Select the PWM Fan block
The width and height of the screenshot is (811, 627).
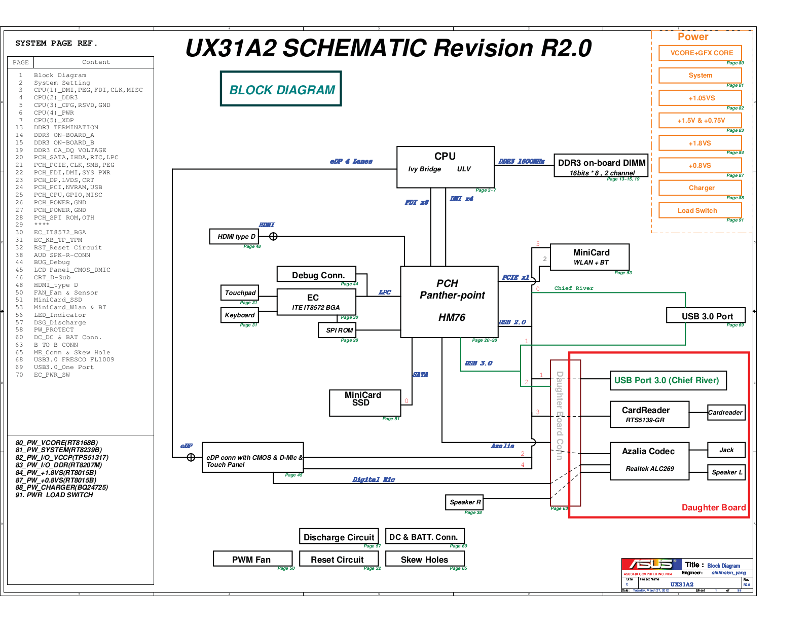(252, 559)
